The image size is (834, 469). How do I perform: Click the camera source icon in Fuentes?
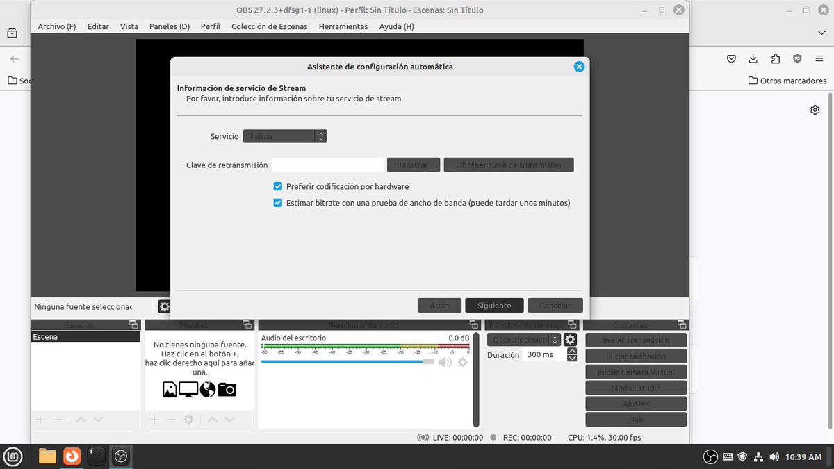click(x=227, y=389)
